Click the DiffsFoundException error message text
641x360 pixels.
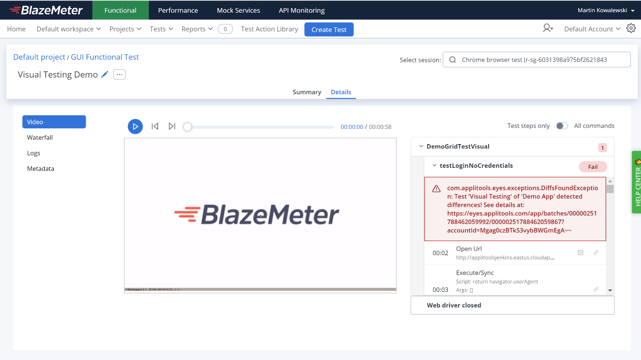click(x=522, y=209)
